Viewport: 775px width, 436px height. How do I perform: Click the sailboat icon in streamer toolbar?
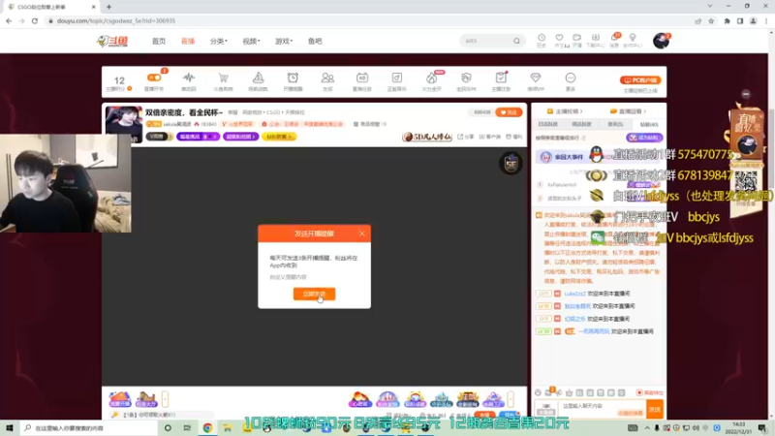tap(258, 78)
